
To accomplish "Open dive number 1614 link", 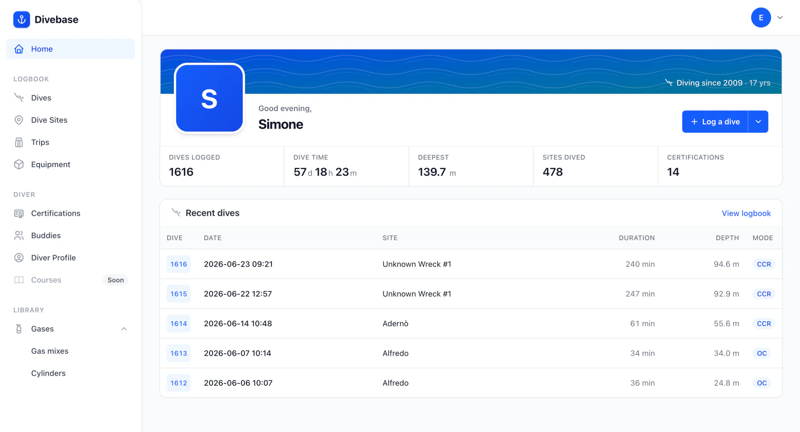I will 178,324.
